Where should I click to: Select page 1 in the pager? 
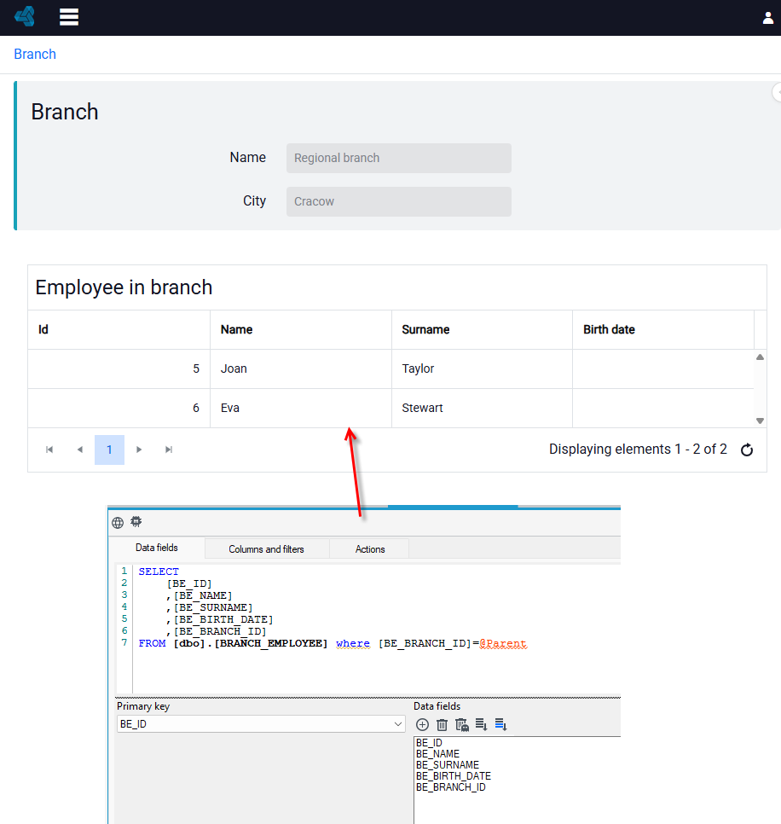click(109, 450)
